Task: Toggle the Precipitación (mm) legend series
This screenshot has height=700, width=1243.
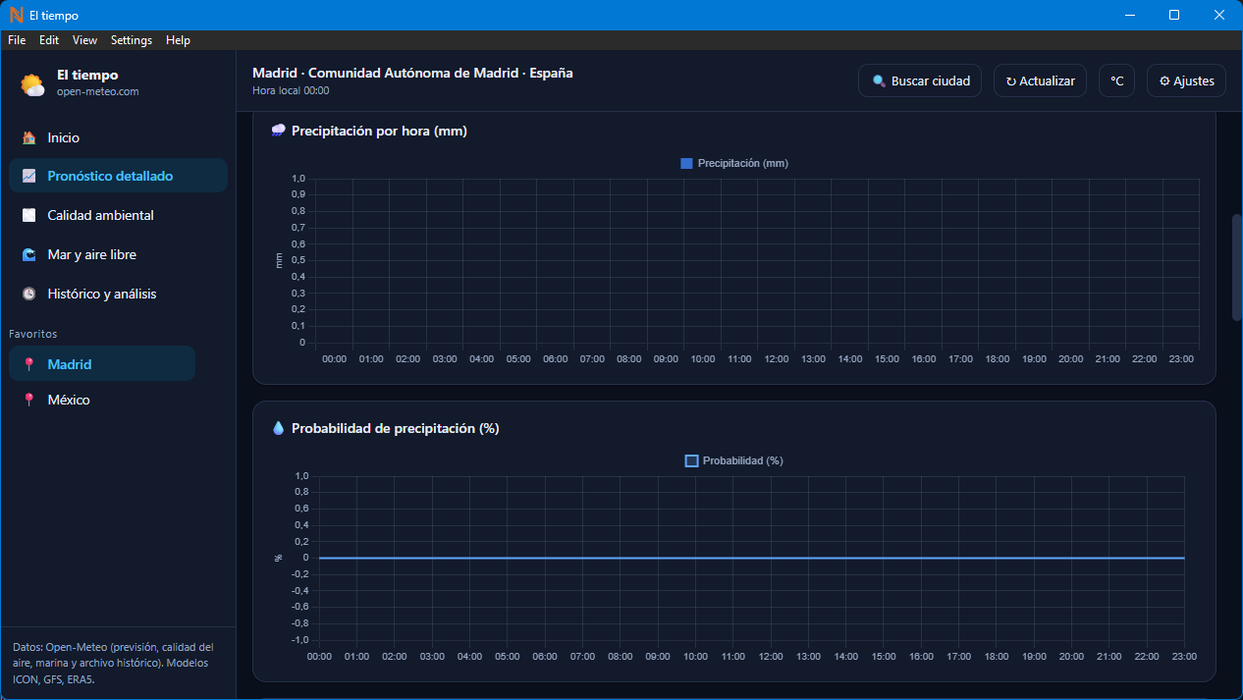Action: point(734,163)
